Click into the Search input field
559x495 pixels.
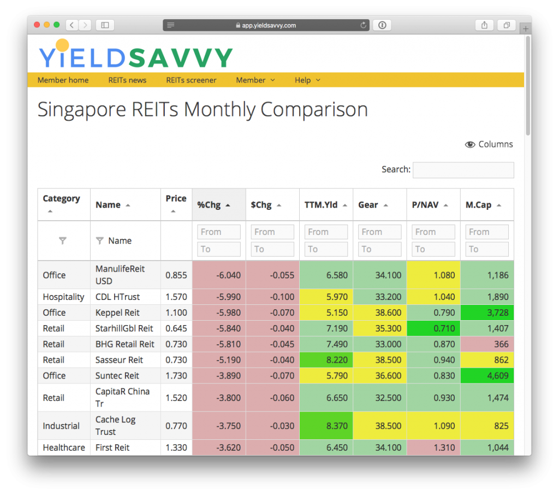[x=463, y=170]
